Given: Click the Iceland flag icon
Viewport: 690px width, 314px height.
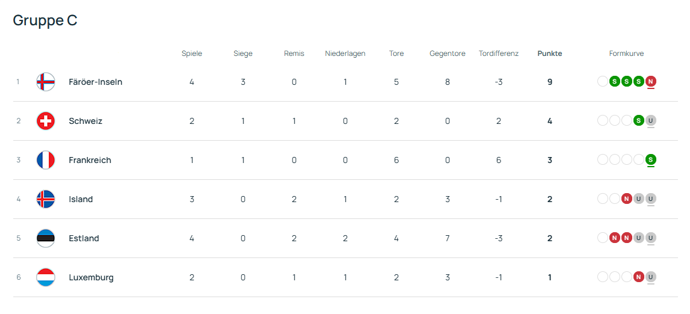Looking at the screenshot, I should click(x=46, y=199).
